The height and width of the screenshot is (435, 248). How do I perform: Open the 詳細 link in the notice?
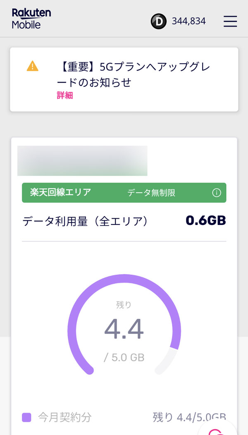[65, 95]
